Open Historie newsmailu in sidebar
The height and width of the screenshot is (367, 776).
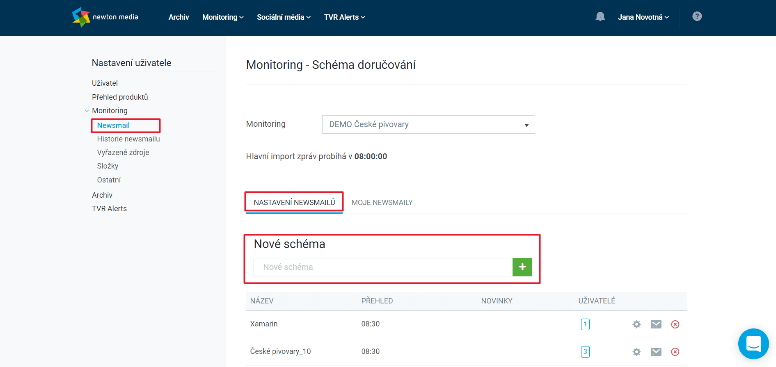pyautogui.click(x=128, y=139)
